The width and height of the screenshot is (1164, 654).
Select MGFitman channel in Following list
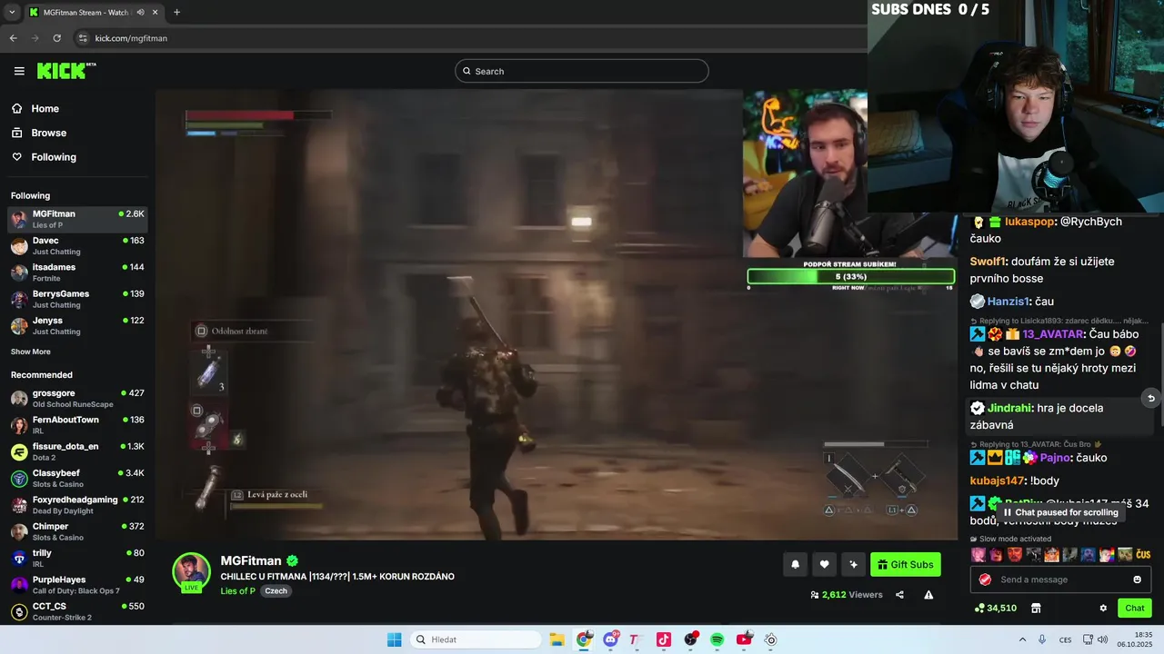coord(76,219)
